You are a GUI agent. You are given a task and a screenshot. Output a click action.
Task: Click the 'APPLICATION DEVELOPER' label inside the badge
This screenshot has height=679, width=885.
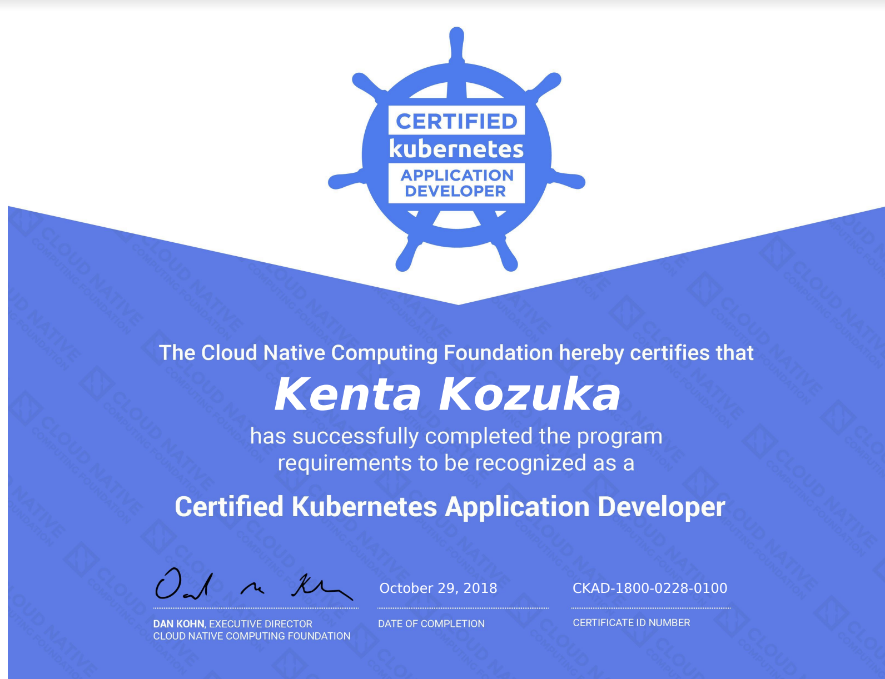pos(456,183)
